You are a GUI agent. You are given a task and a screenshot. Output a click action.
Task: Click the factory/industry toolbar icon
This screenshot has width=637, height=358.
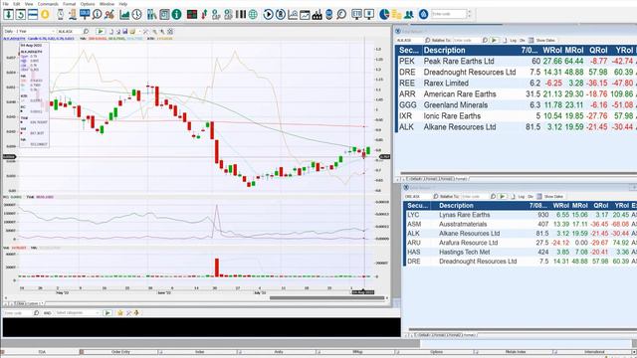coord(317,15)
